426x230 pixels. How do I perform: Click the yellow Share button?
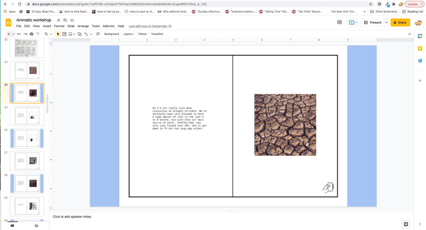click(x=400, y=23)
